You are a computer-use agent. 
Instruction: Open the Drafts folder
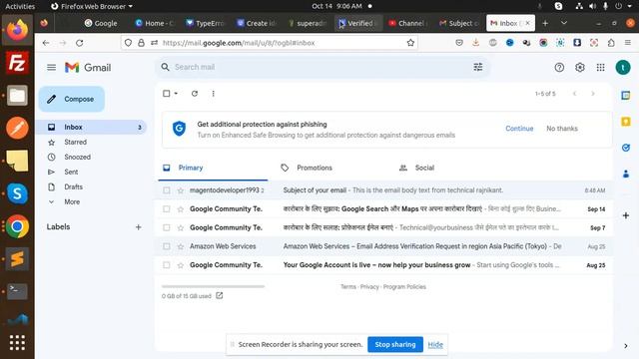(x=73, y=186)
